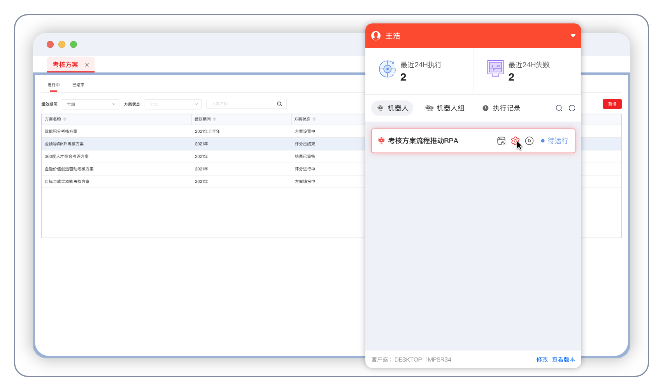The width and height of the screenshot is (663, 391).
Task: Click the 王浩 user avatar icon
Action: (376, 36)
